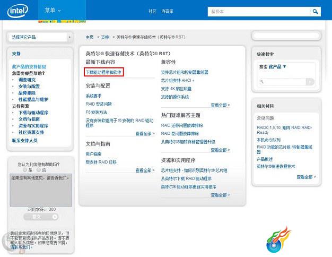Open the 受支持 RAID 迁移 link
Screen dimensions: 332x257
click(x=101, y=162)
